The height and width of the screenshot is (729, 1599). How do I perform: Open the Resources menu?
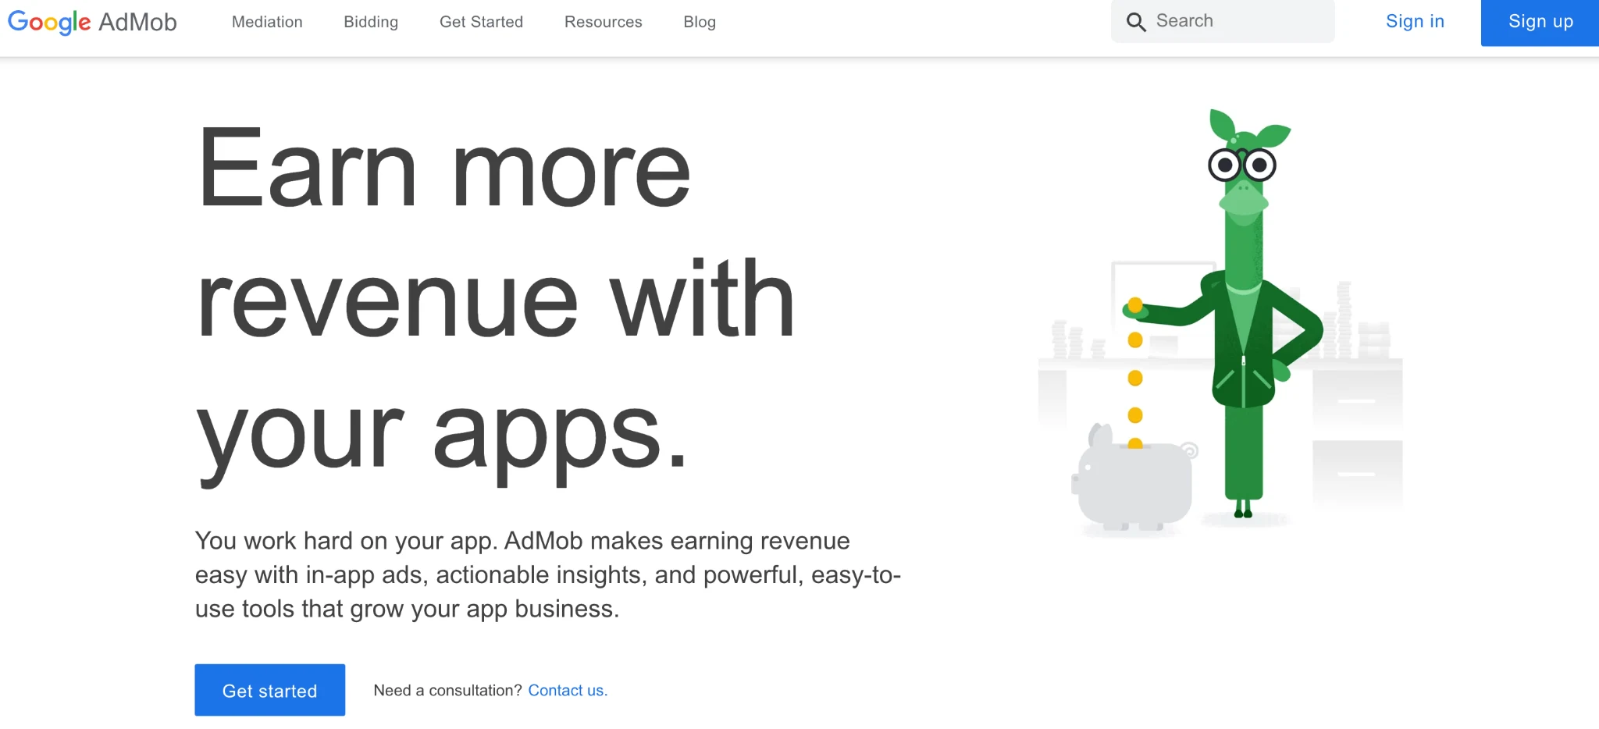tap(604, 22)
